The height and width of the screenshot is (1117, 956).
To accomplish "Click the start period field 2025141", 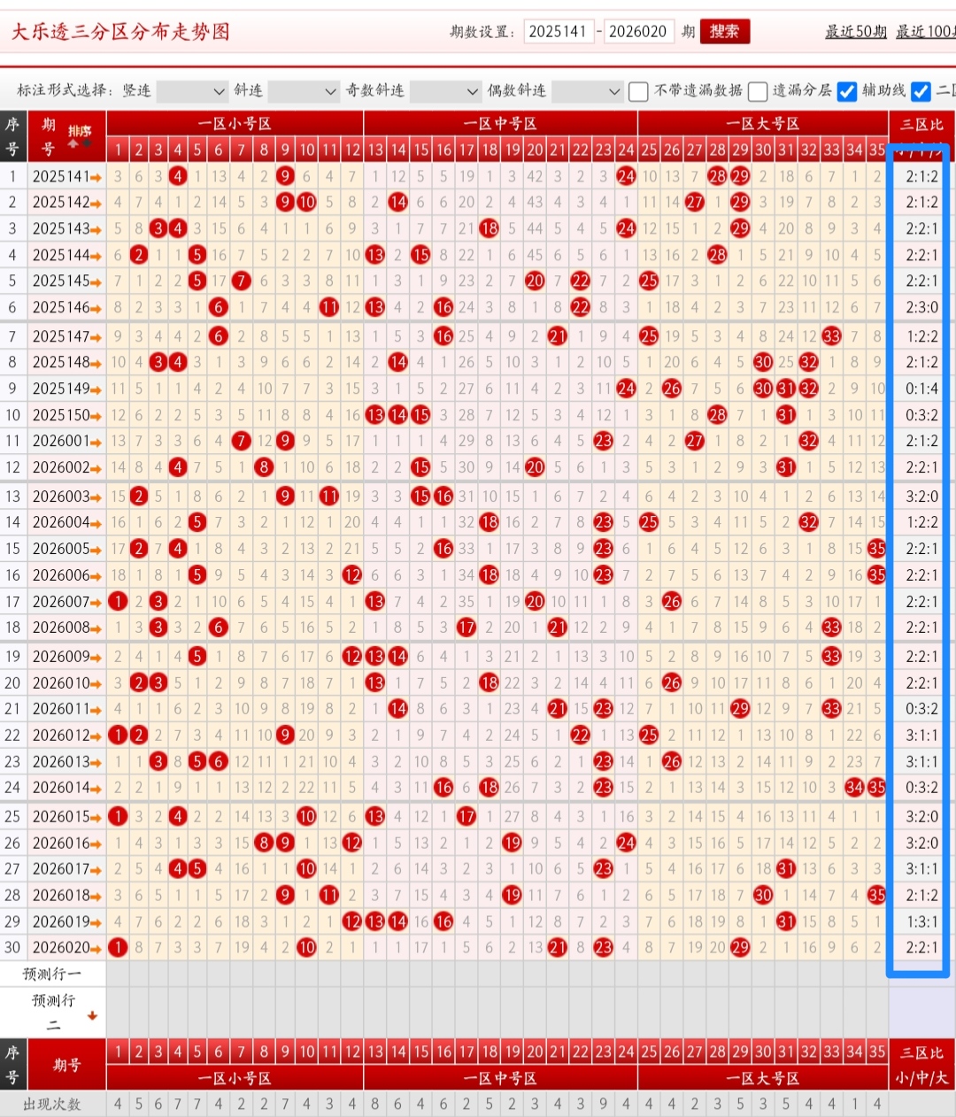I will tap(558, 32).
